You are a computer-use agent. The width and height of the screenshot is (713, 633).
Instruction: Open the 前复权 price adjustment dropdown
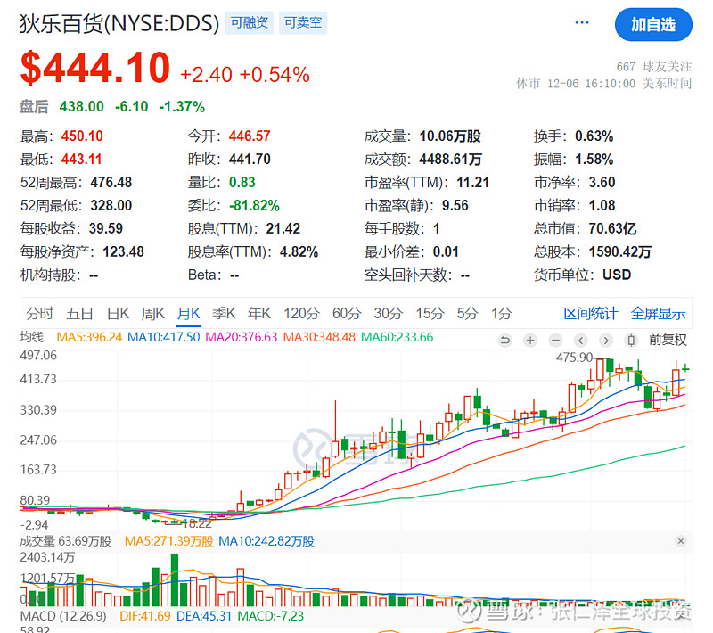click(668, 340)
